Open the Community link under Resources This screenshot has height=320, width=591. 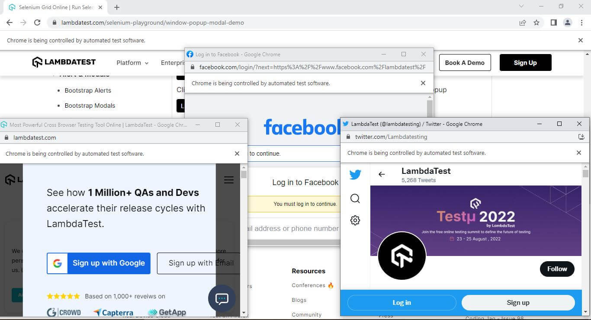point(307,315)
